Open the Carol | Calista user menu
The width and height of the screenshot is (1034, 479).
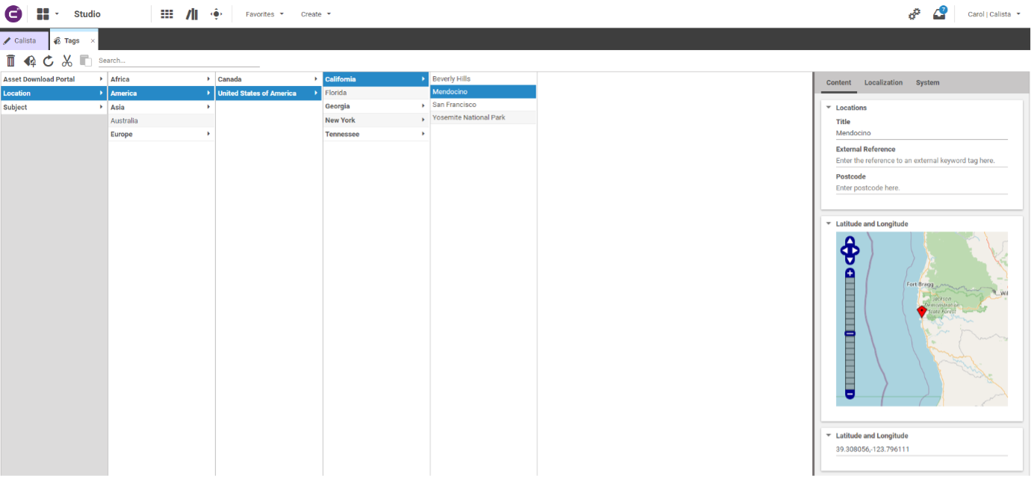[994, 14]
